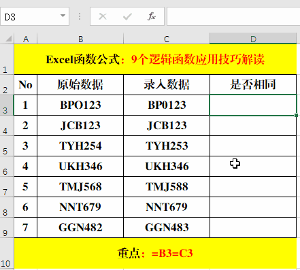Select column C header
Screen dimensions: 300x270
[167, 39]
